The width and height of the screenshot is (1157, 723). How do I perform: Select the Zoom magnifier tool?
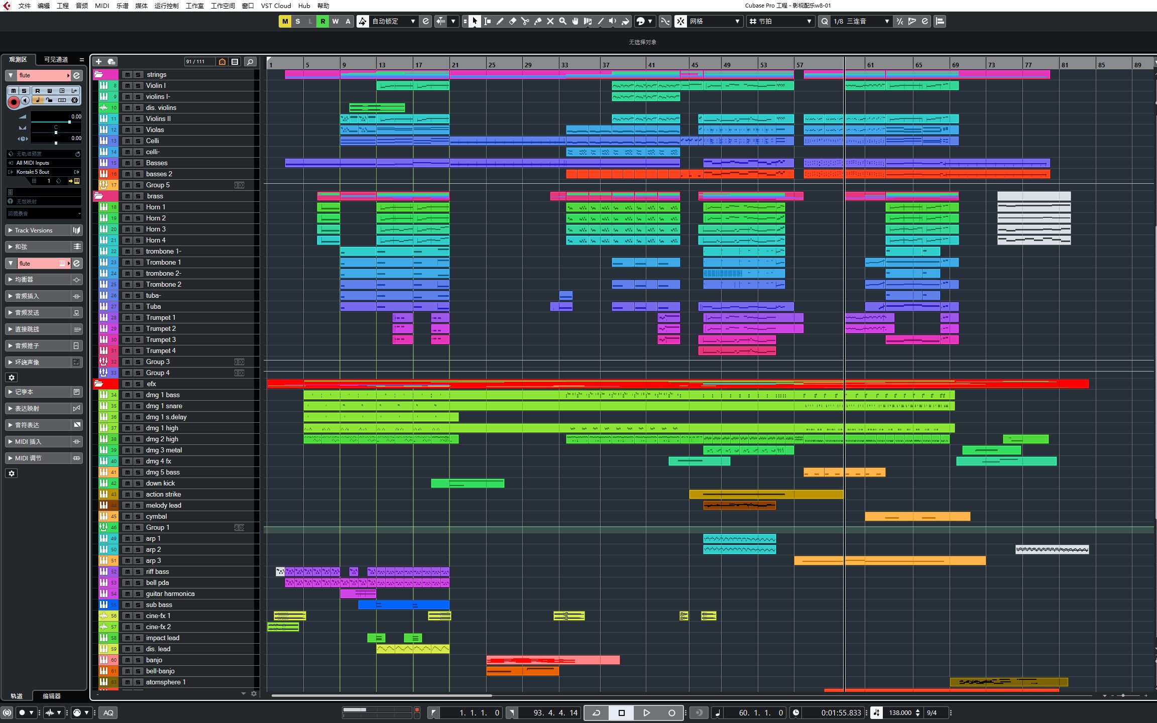(562, 21)
